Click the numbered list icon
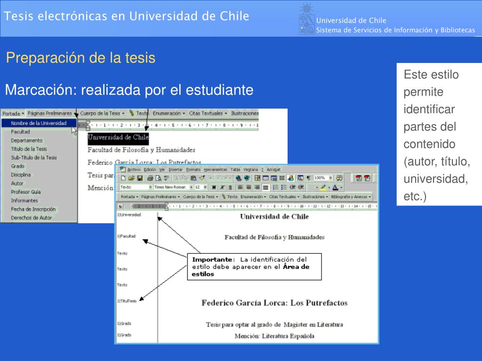 [x=276, y=187]
